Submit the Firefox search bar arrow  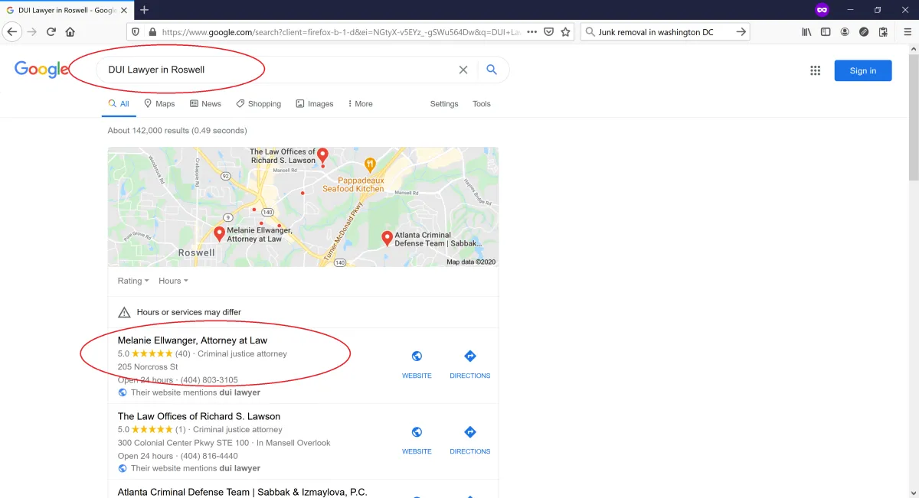[x=741, y=32]
